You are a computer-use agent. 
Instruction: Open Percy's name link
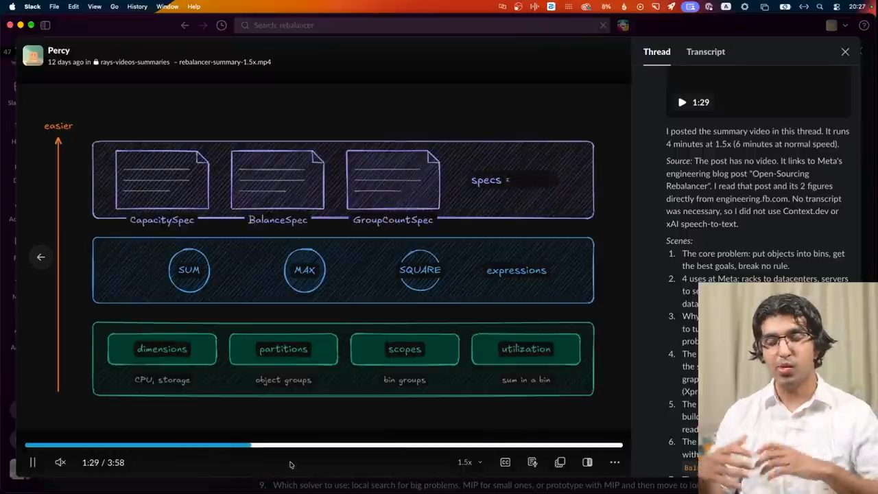(x=59, y=50)
